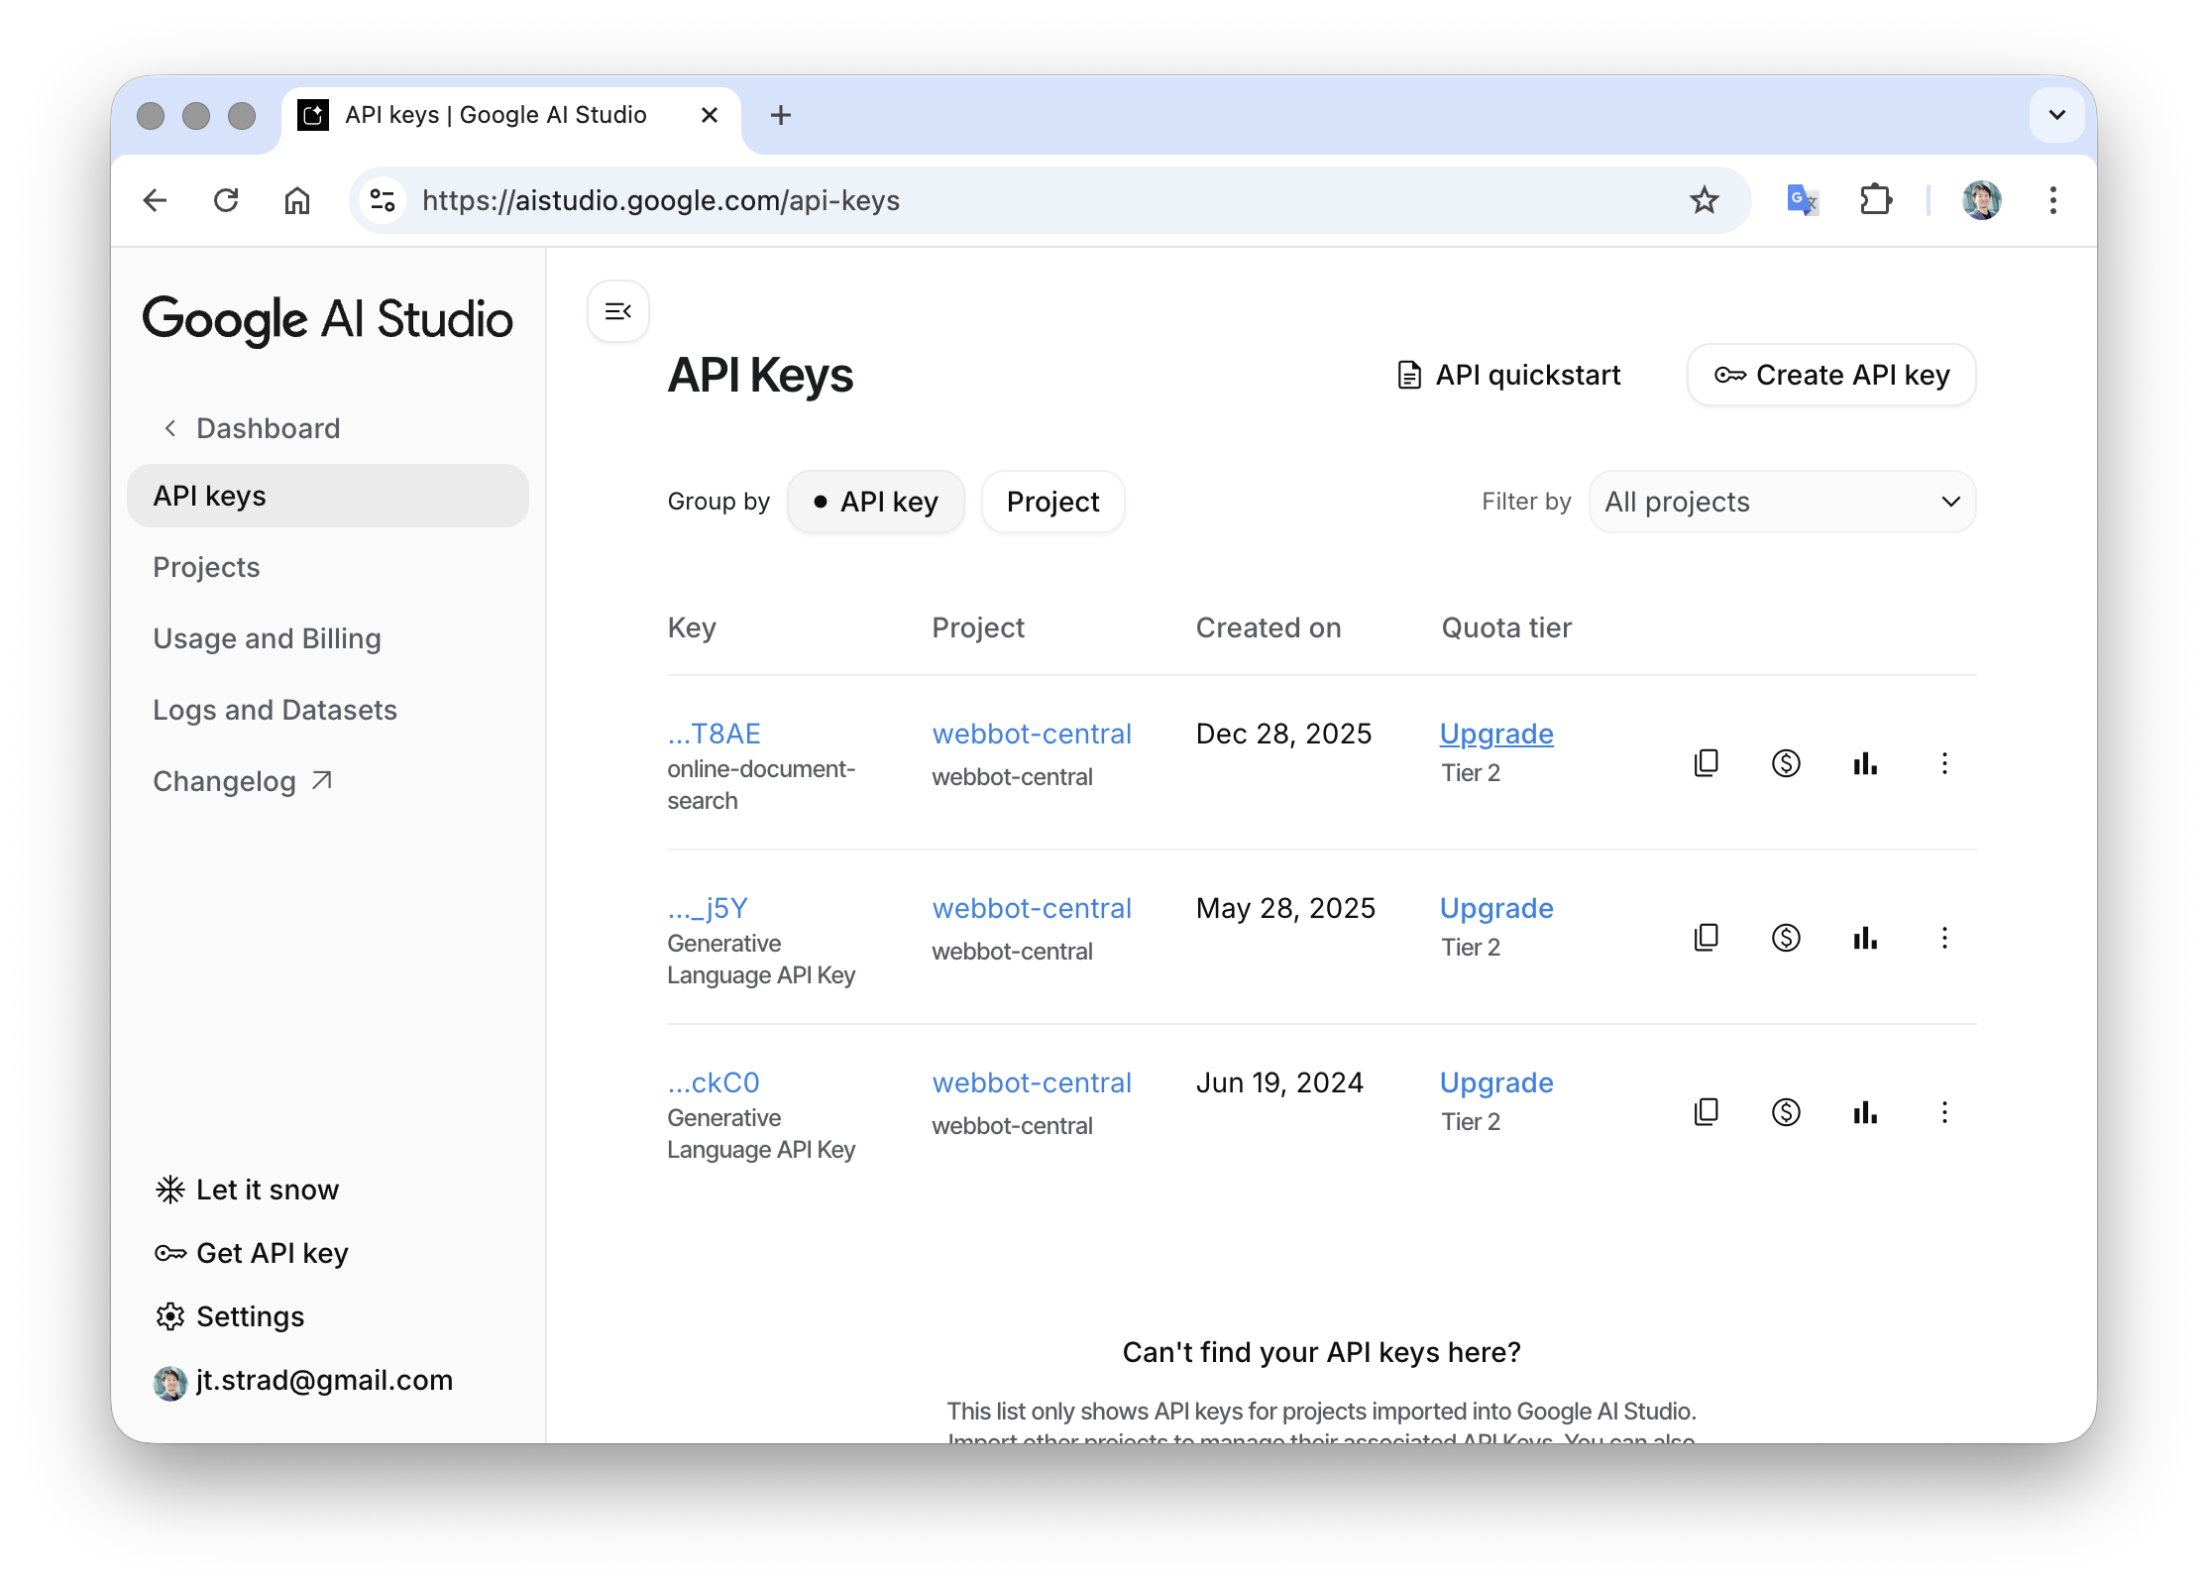Open Google Translate extension icon

pos(1801,200)
